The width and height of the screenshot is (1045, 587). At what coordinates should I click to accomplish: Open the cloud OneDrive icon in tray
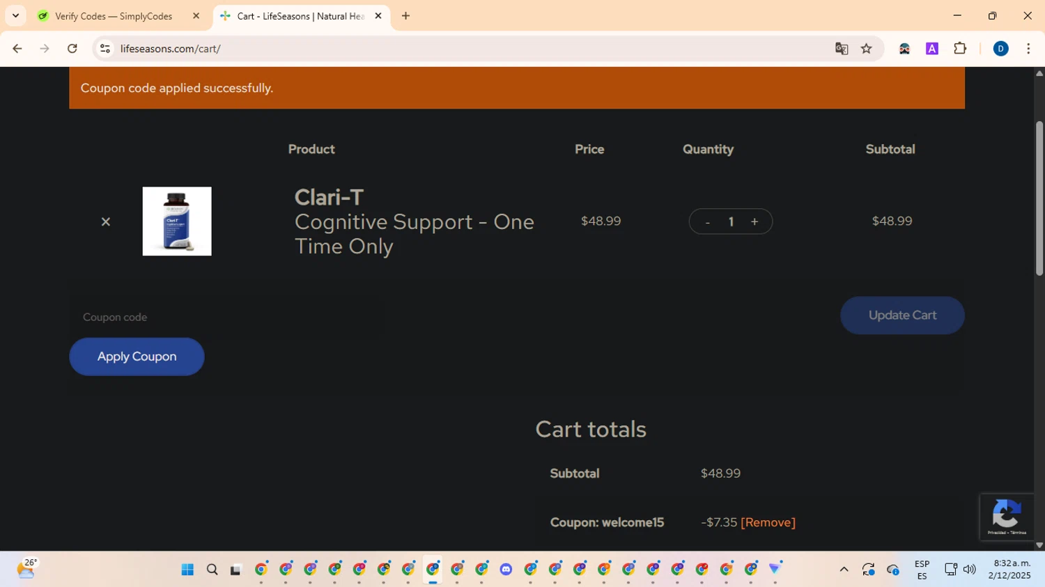pos(893,570)
